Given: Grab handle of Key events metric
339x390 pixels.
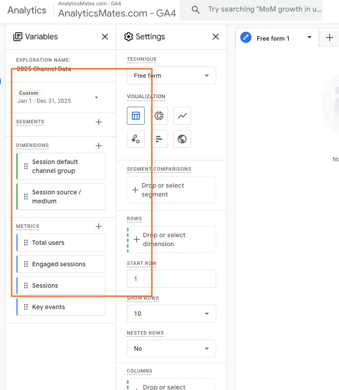Looking at the screenshot, I should 26,307.
